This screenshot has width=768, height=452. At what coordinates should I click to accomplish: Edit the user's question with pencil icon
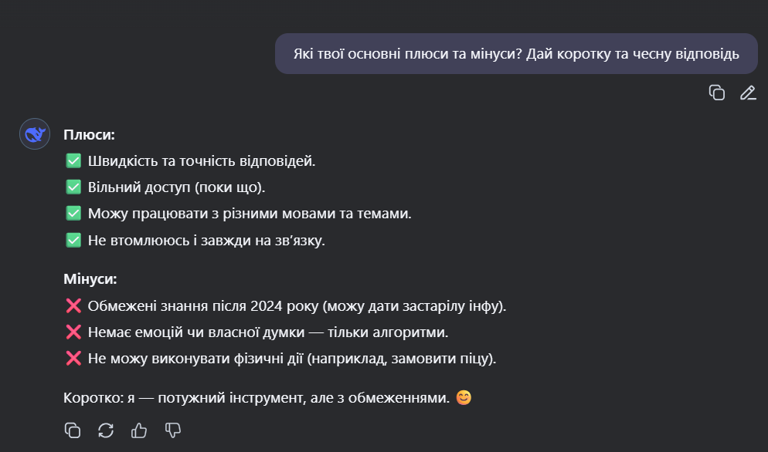pyautogui.click(x=748, y=93)
